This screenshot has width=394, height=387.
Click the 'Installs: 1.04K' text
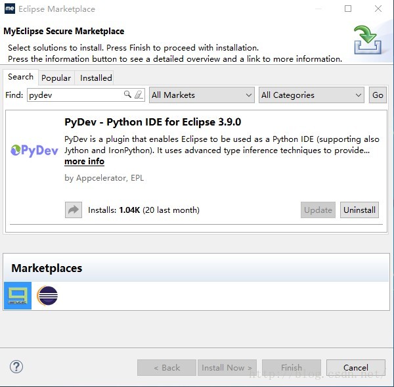[x=114, y=210]
